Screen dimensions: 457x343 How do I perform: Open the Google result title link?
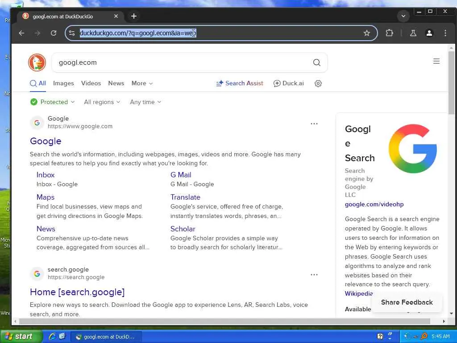(46, 141)
